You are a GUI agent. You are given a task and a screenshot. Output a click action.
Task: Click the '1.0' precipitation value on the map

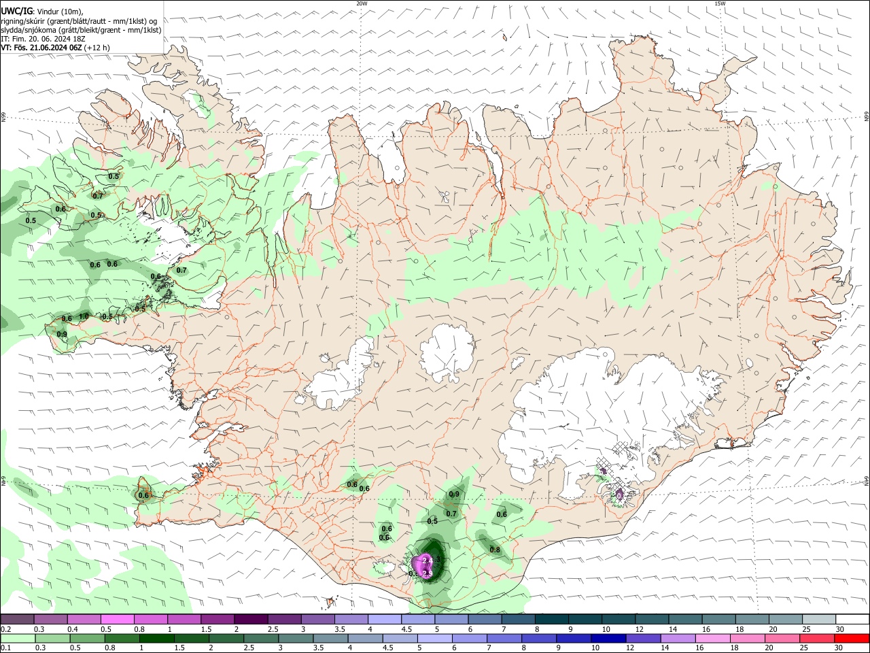click(x=84, y=316)
